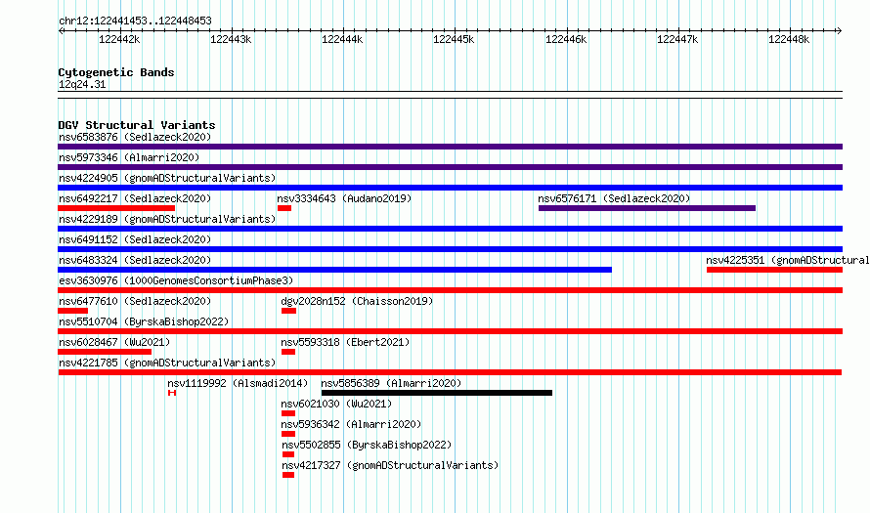The image size is (870, 513).
Task: Select the 12q24.31 band label
Action: 82,84
